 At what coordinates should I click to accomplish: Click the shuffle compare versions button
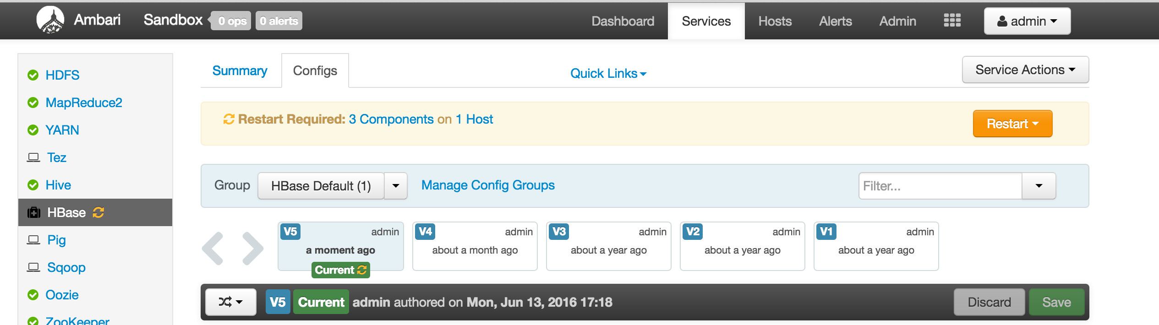(x=230, y=302)
